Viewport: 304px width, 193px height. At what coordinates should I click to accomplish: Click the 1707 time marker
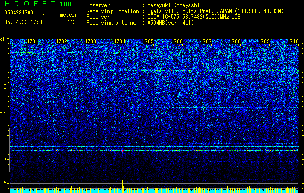206,41
